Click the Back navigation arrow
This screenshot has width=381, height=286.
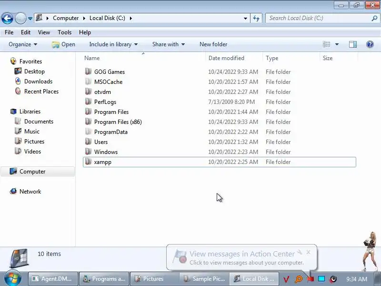coord(7,18)
